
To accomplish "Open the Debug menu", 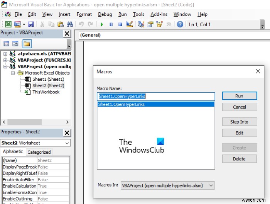I will pyautogui.click(x=105, y=14).
